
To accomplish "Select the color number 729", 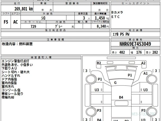I will point(33,26).
